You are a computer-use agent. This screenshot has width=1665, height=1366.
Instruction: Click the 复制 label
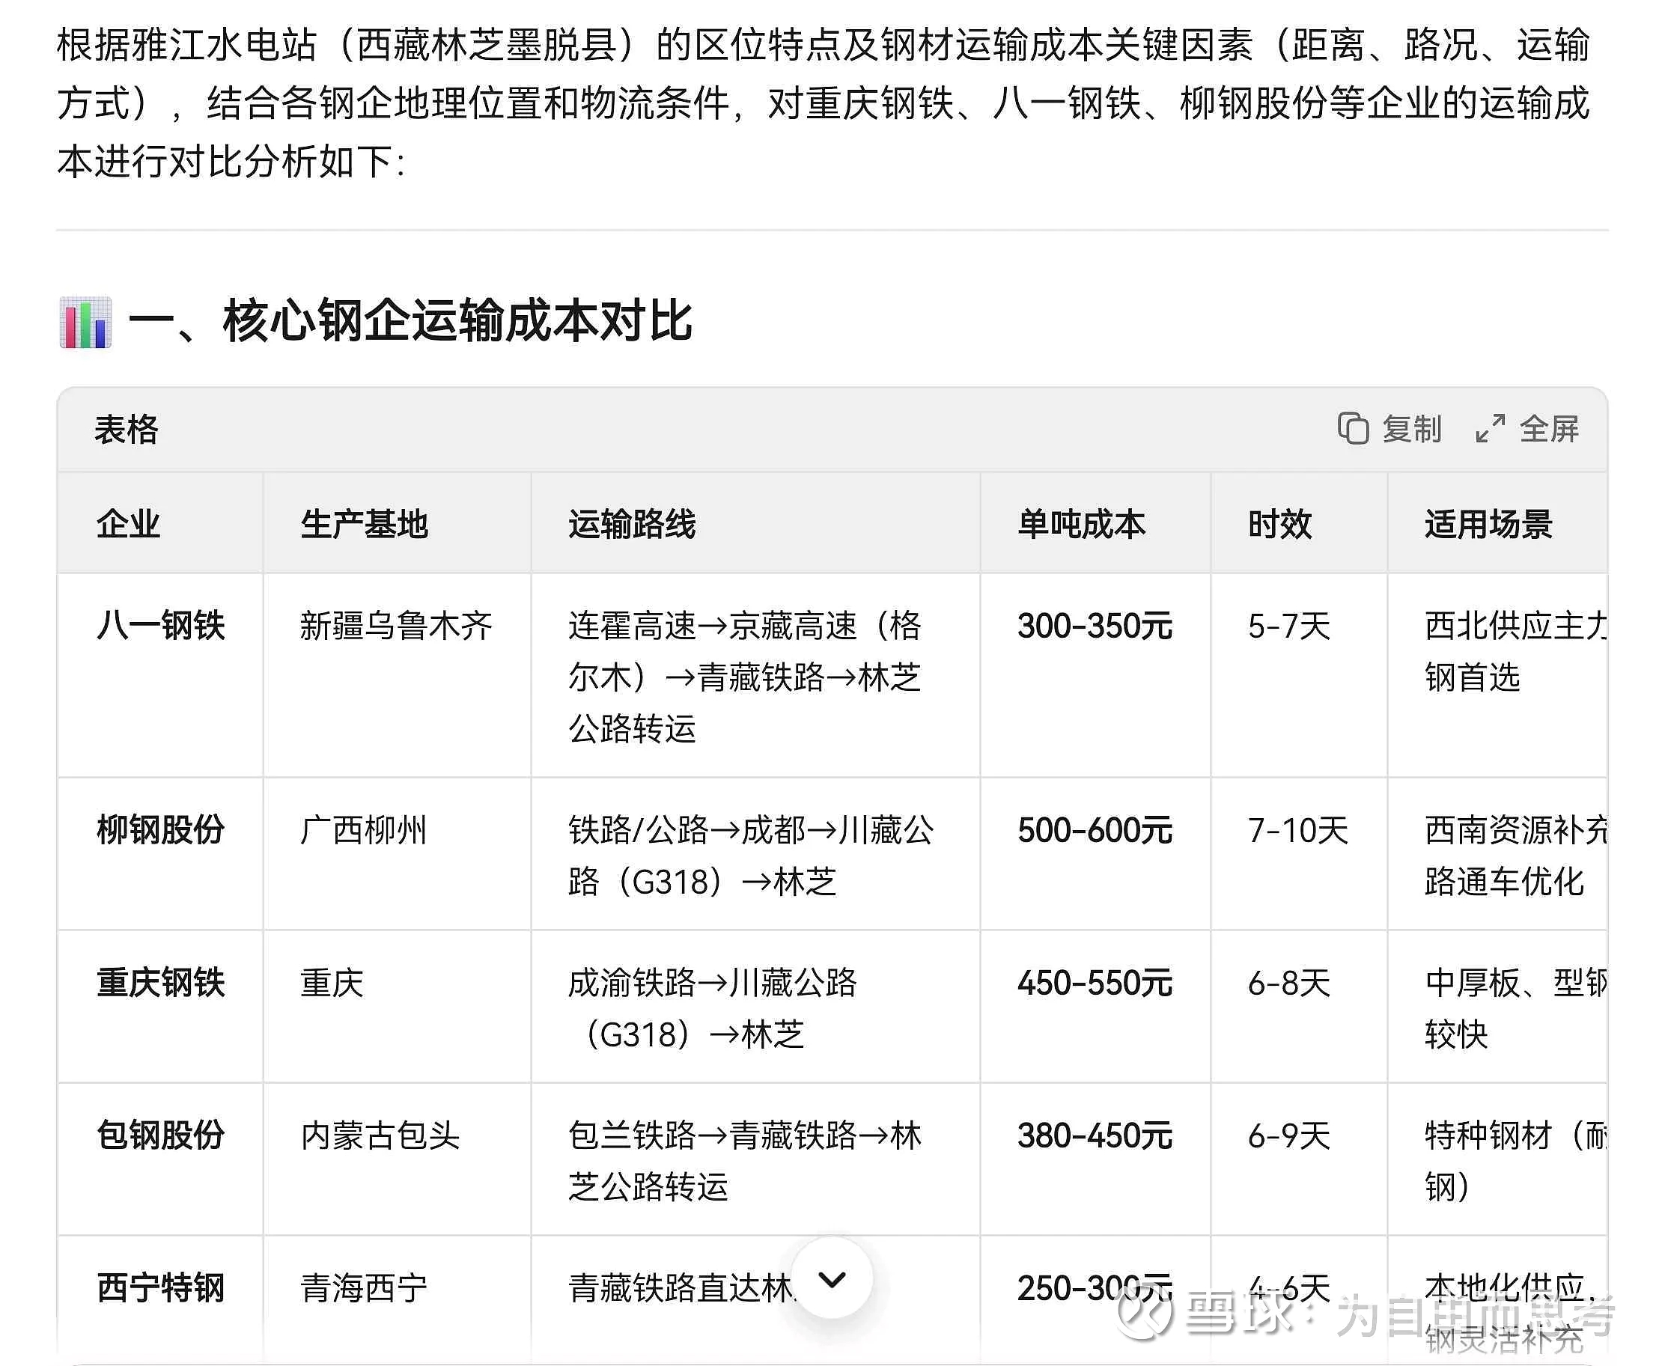click(x=1413, y=429)
